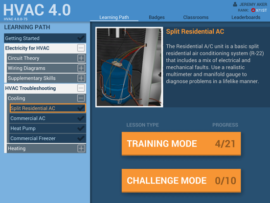Click the 971ST rank value

point(261,10)
